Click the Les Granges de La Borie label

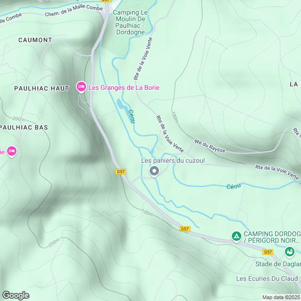[124, 88]
